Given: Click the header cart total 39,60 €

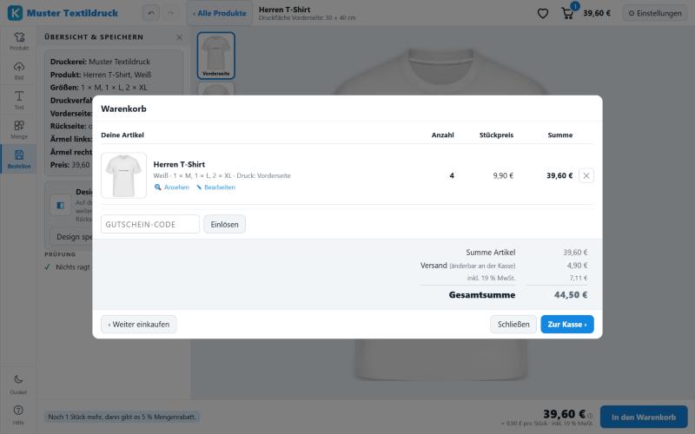Looking at the screenshot, I should (x=597, y=13).
